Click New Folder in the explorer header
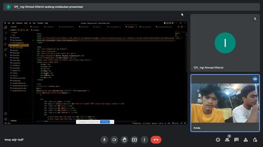 click(21, 30)
